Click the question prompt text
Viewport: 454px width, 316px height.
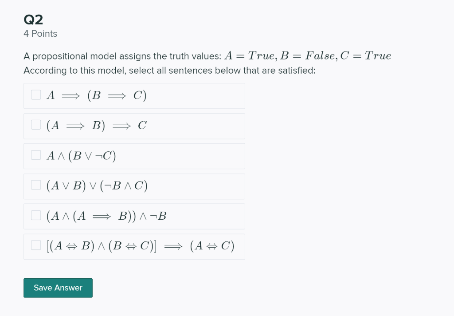(x=168, y=70)
